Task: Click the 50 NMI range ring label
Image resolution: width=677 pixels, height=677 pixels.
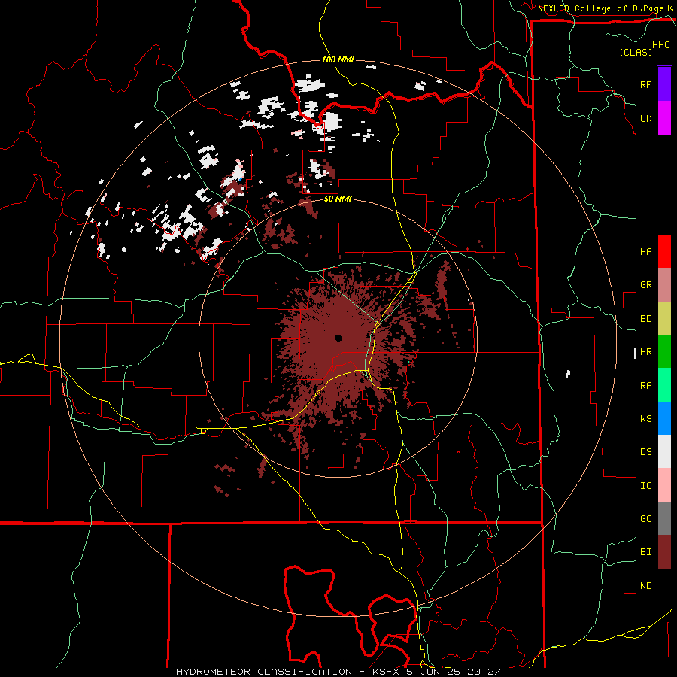Action: point(338,199)
